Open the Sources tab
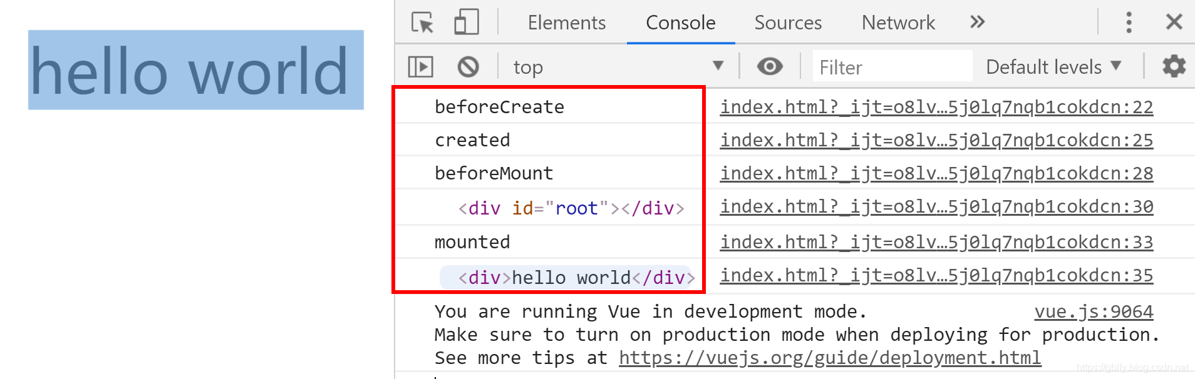The height and width of the screenshot is (379, 1195). click(x=787, y=23)
